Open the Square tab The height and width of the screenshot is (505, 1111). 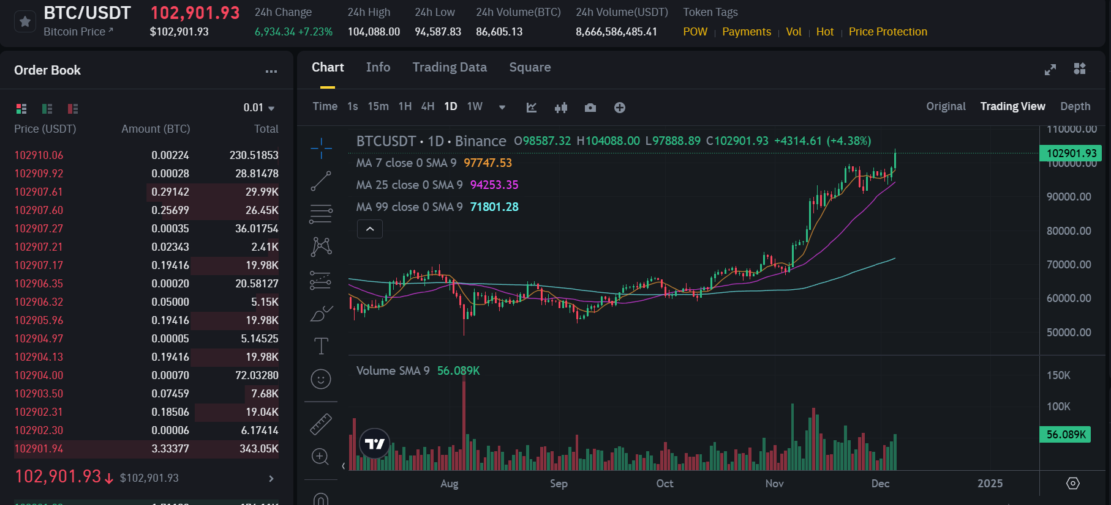click(x=530, y=67)
